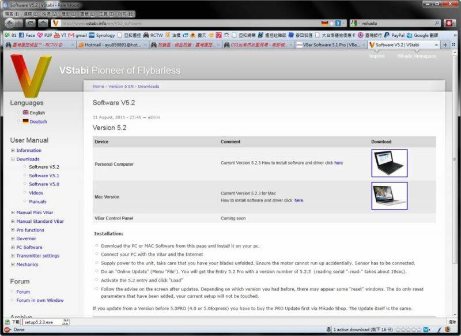Click the downloads bar green arrow icon

click(x=7, y=322)
